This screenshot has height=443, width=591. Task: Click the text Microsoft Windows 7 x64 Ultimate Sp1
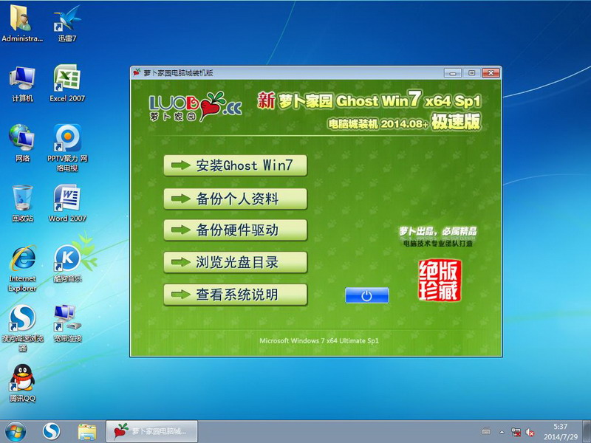coord(319,340)
